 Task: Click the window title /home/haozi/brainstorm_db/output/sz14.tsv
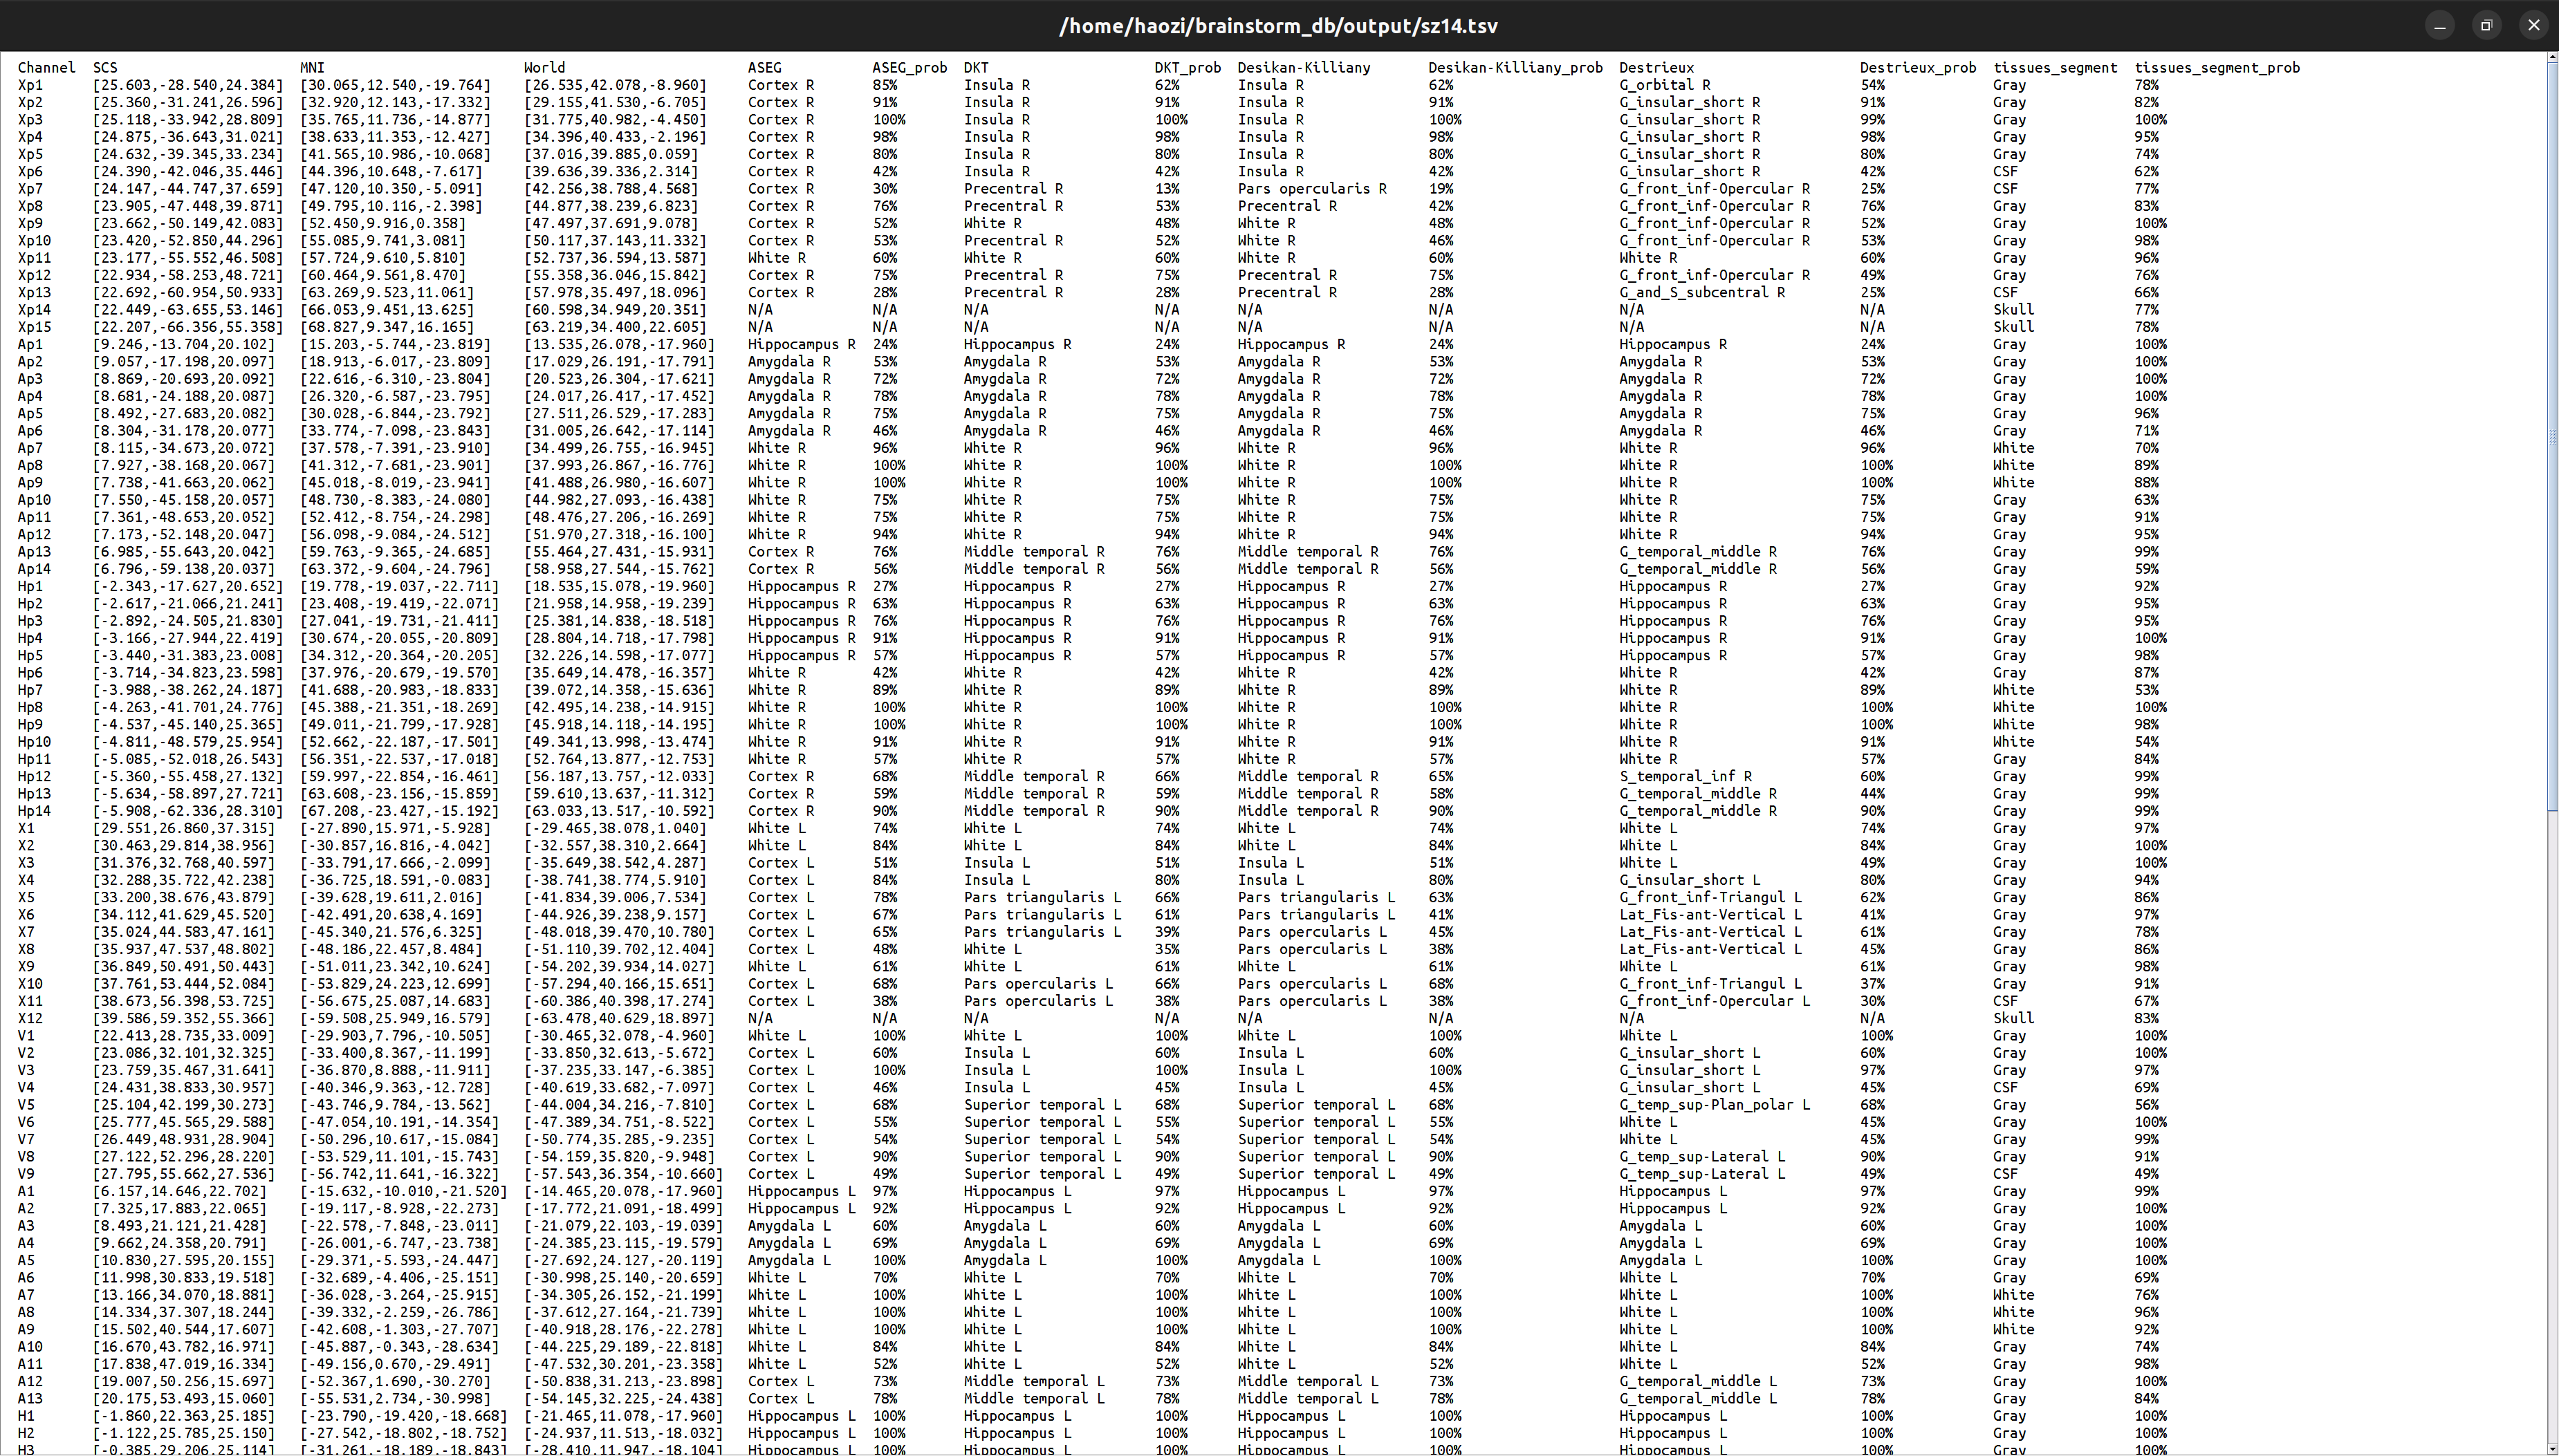click(x=1279, y=26)
